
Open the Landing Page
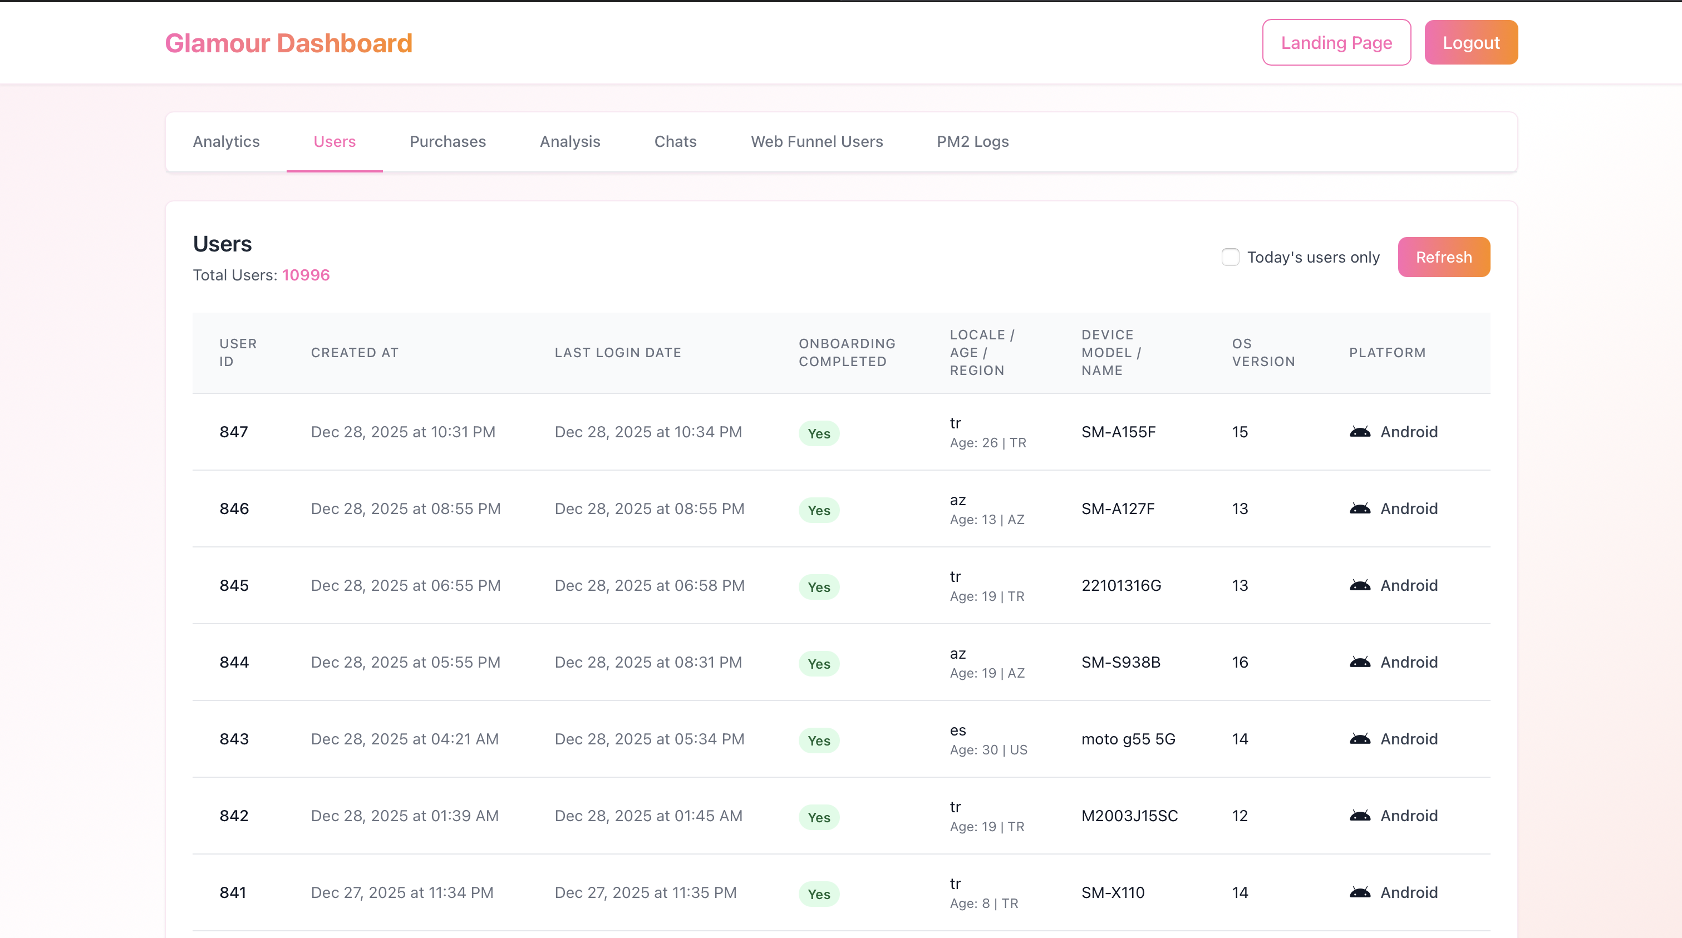(x=1336, y=42)
